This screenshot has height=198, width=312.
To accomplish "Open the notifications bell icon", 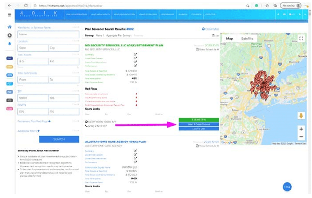I will (x=9, y=42).
